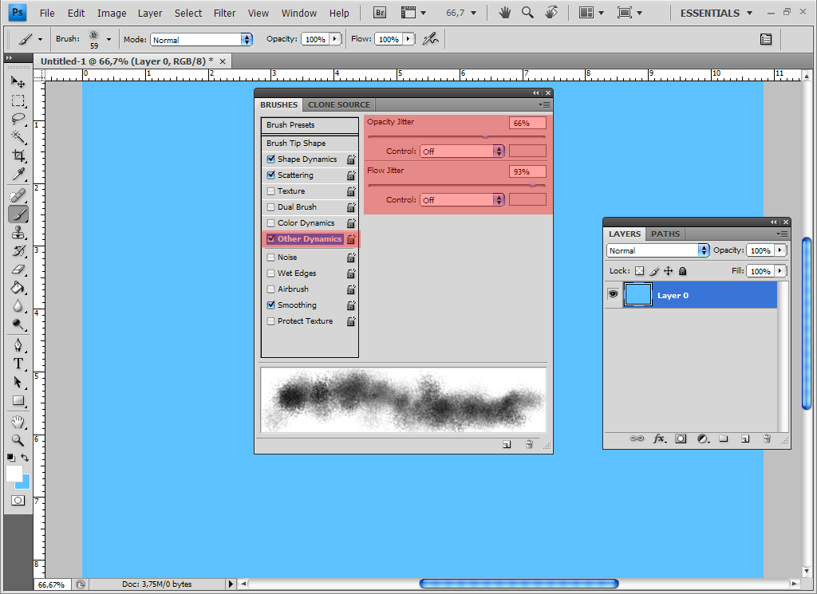The width and height of the screenshot is (817, 594).
Task: Select the Crop tool
Action: coord(18,155)
